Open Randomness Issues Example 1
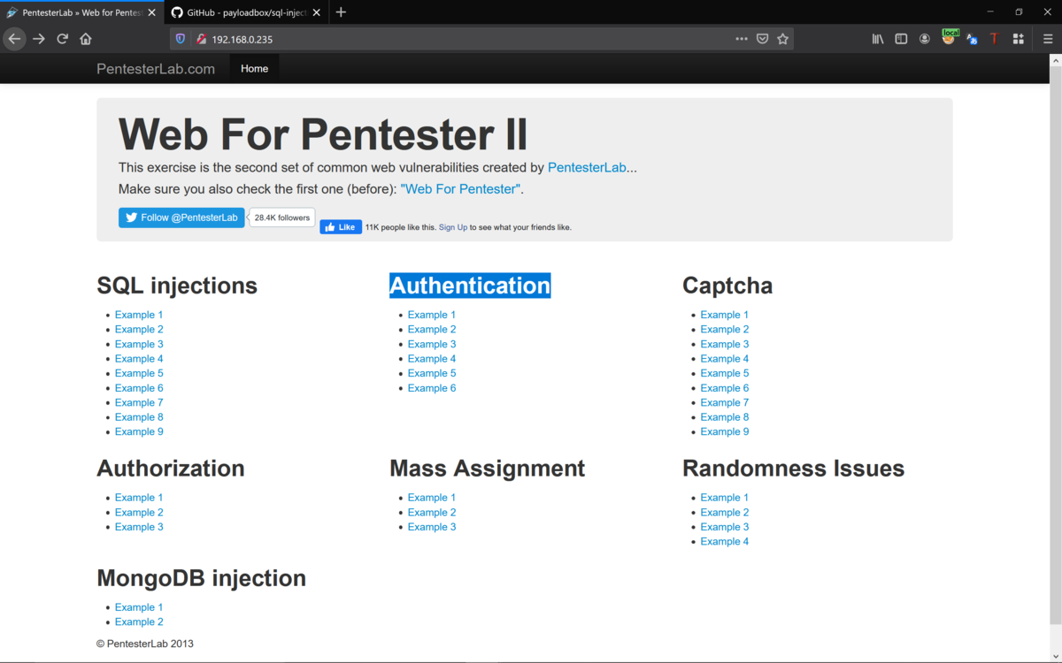 pyautogui.click(x=725, y=498)
